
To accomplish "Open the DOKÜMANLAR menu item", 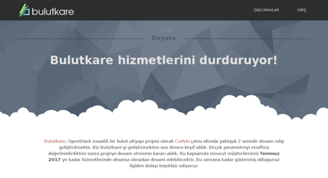I will pyautogui.click(x=266, y=10).
